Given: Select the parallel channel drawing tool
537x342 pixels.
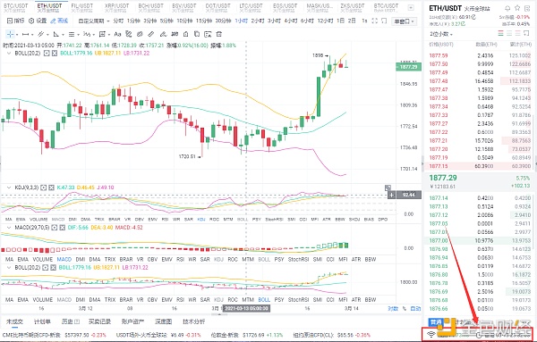Looking at the screenshot, I should (41, 34).
